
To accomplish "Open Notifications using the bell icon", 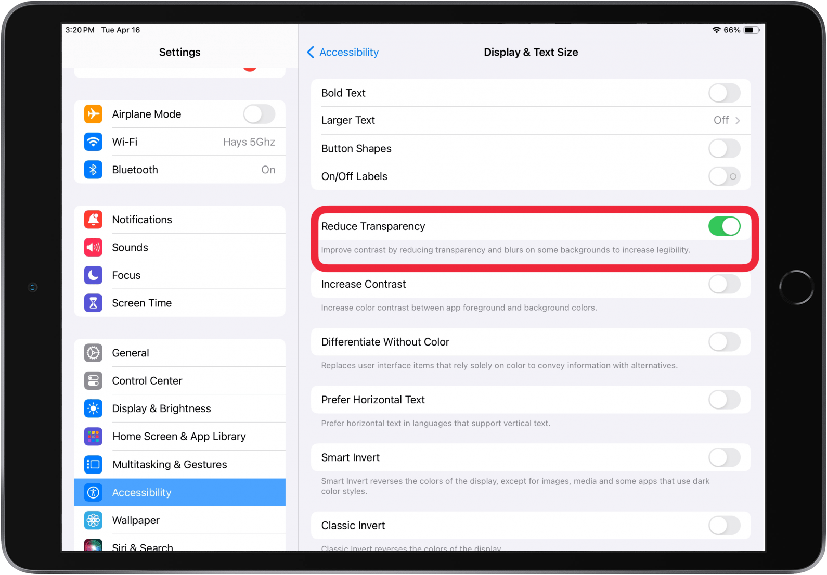I will coord(93,220).
